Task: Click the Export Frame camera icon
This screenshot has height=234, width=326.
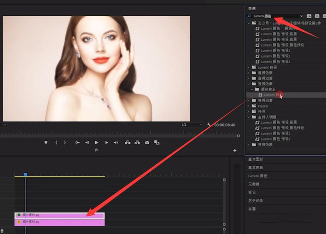Action: pyautogui.click(x=147, y=143)
